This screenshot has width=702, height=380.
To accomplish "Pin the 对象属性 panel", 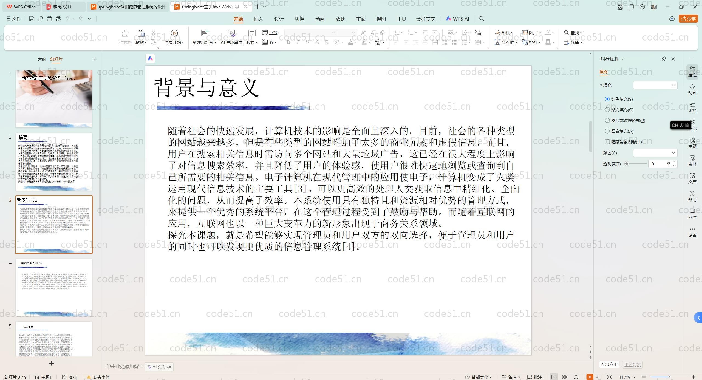I will click(x=664, y=59).
